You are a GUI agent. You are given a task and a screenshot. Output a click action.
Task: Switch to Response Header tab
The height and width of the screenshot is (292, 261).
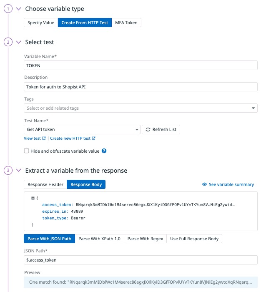coord(45,184)
